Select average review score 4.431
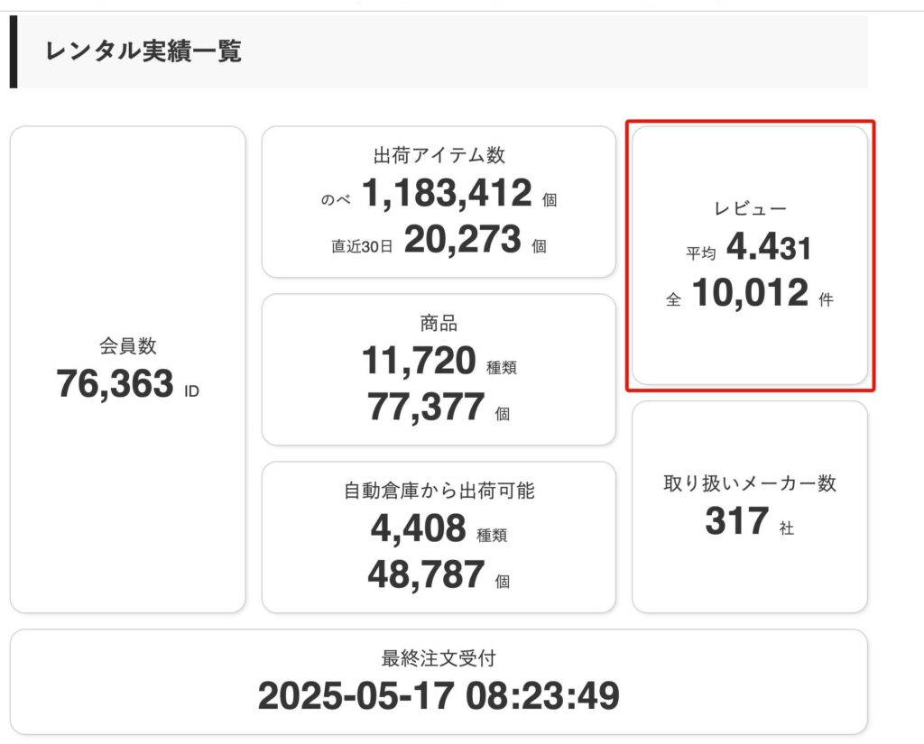924x744 pixels. (769, 246)
